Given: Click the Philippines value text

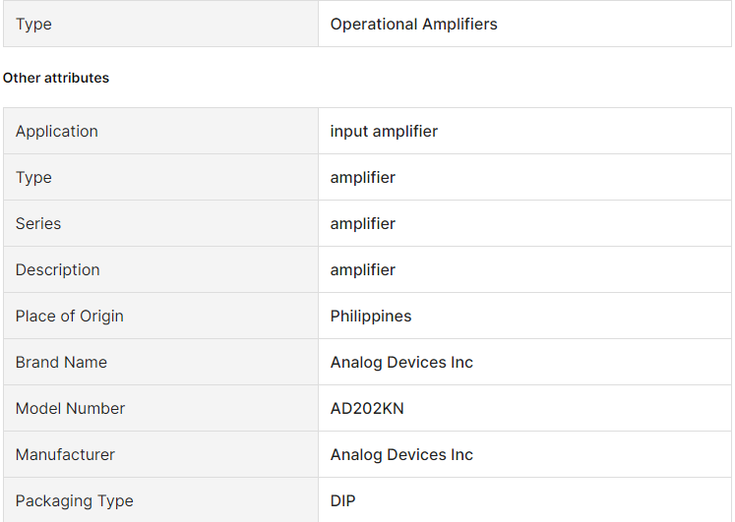Looking at the screenshot, I should (371, 316).
